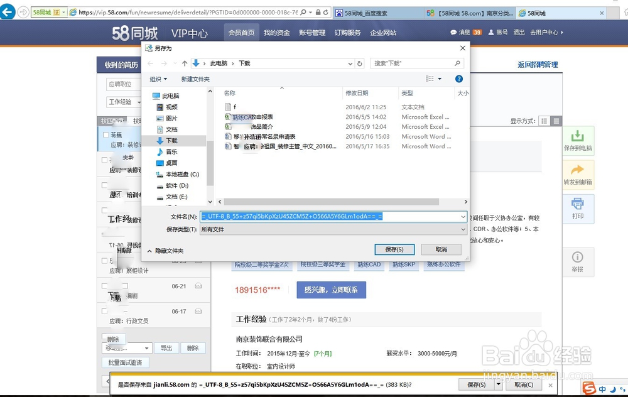
Task: Open 账号管理 in VIP navigation
Action: (x=312, y=33)
